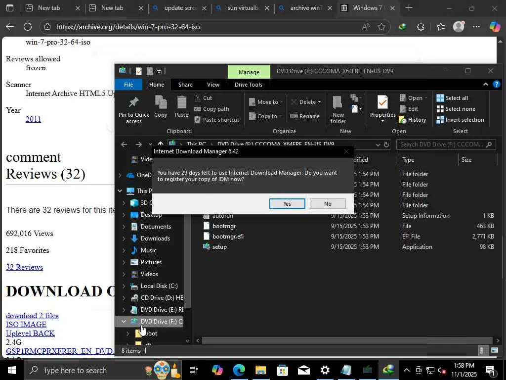Viewport: 506px width, 380px height.
Task: Open the ISO IMAGE download link
Action: [x=26, y=325]
